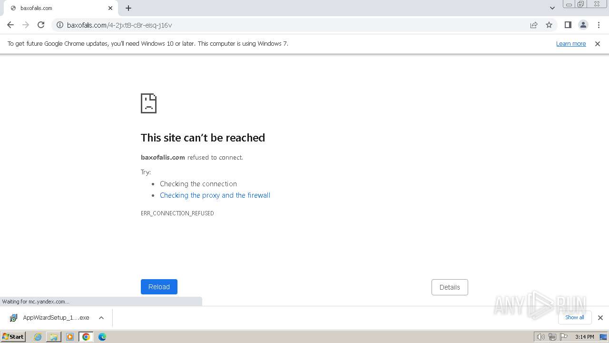Image resolution: width=609 pixels, height=343 pixels.
Task: Open the side panel icon
Action: [x=568, y=25]
